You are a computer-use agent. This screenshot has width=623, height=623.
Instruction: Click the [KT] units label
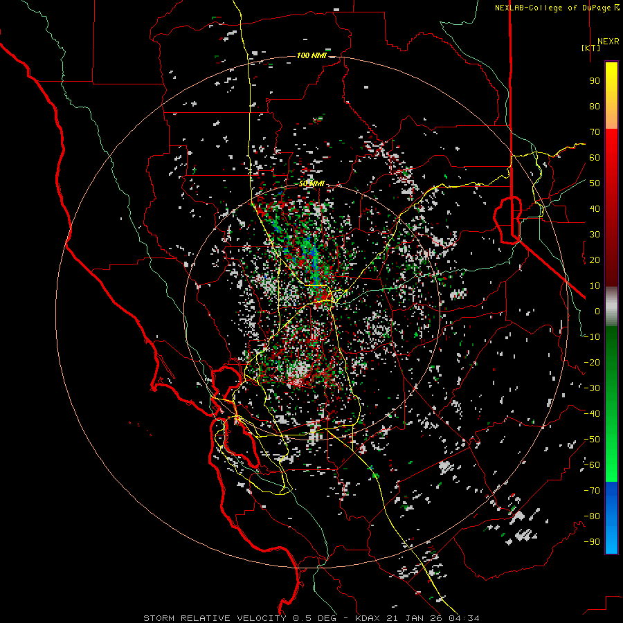point(591,48)
